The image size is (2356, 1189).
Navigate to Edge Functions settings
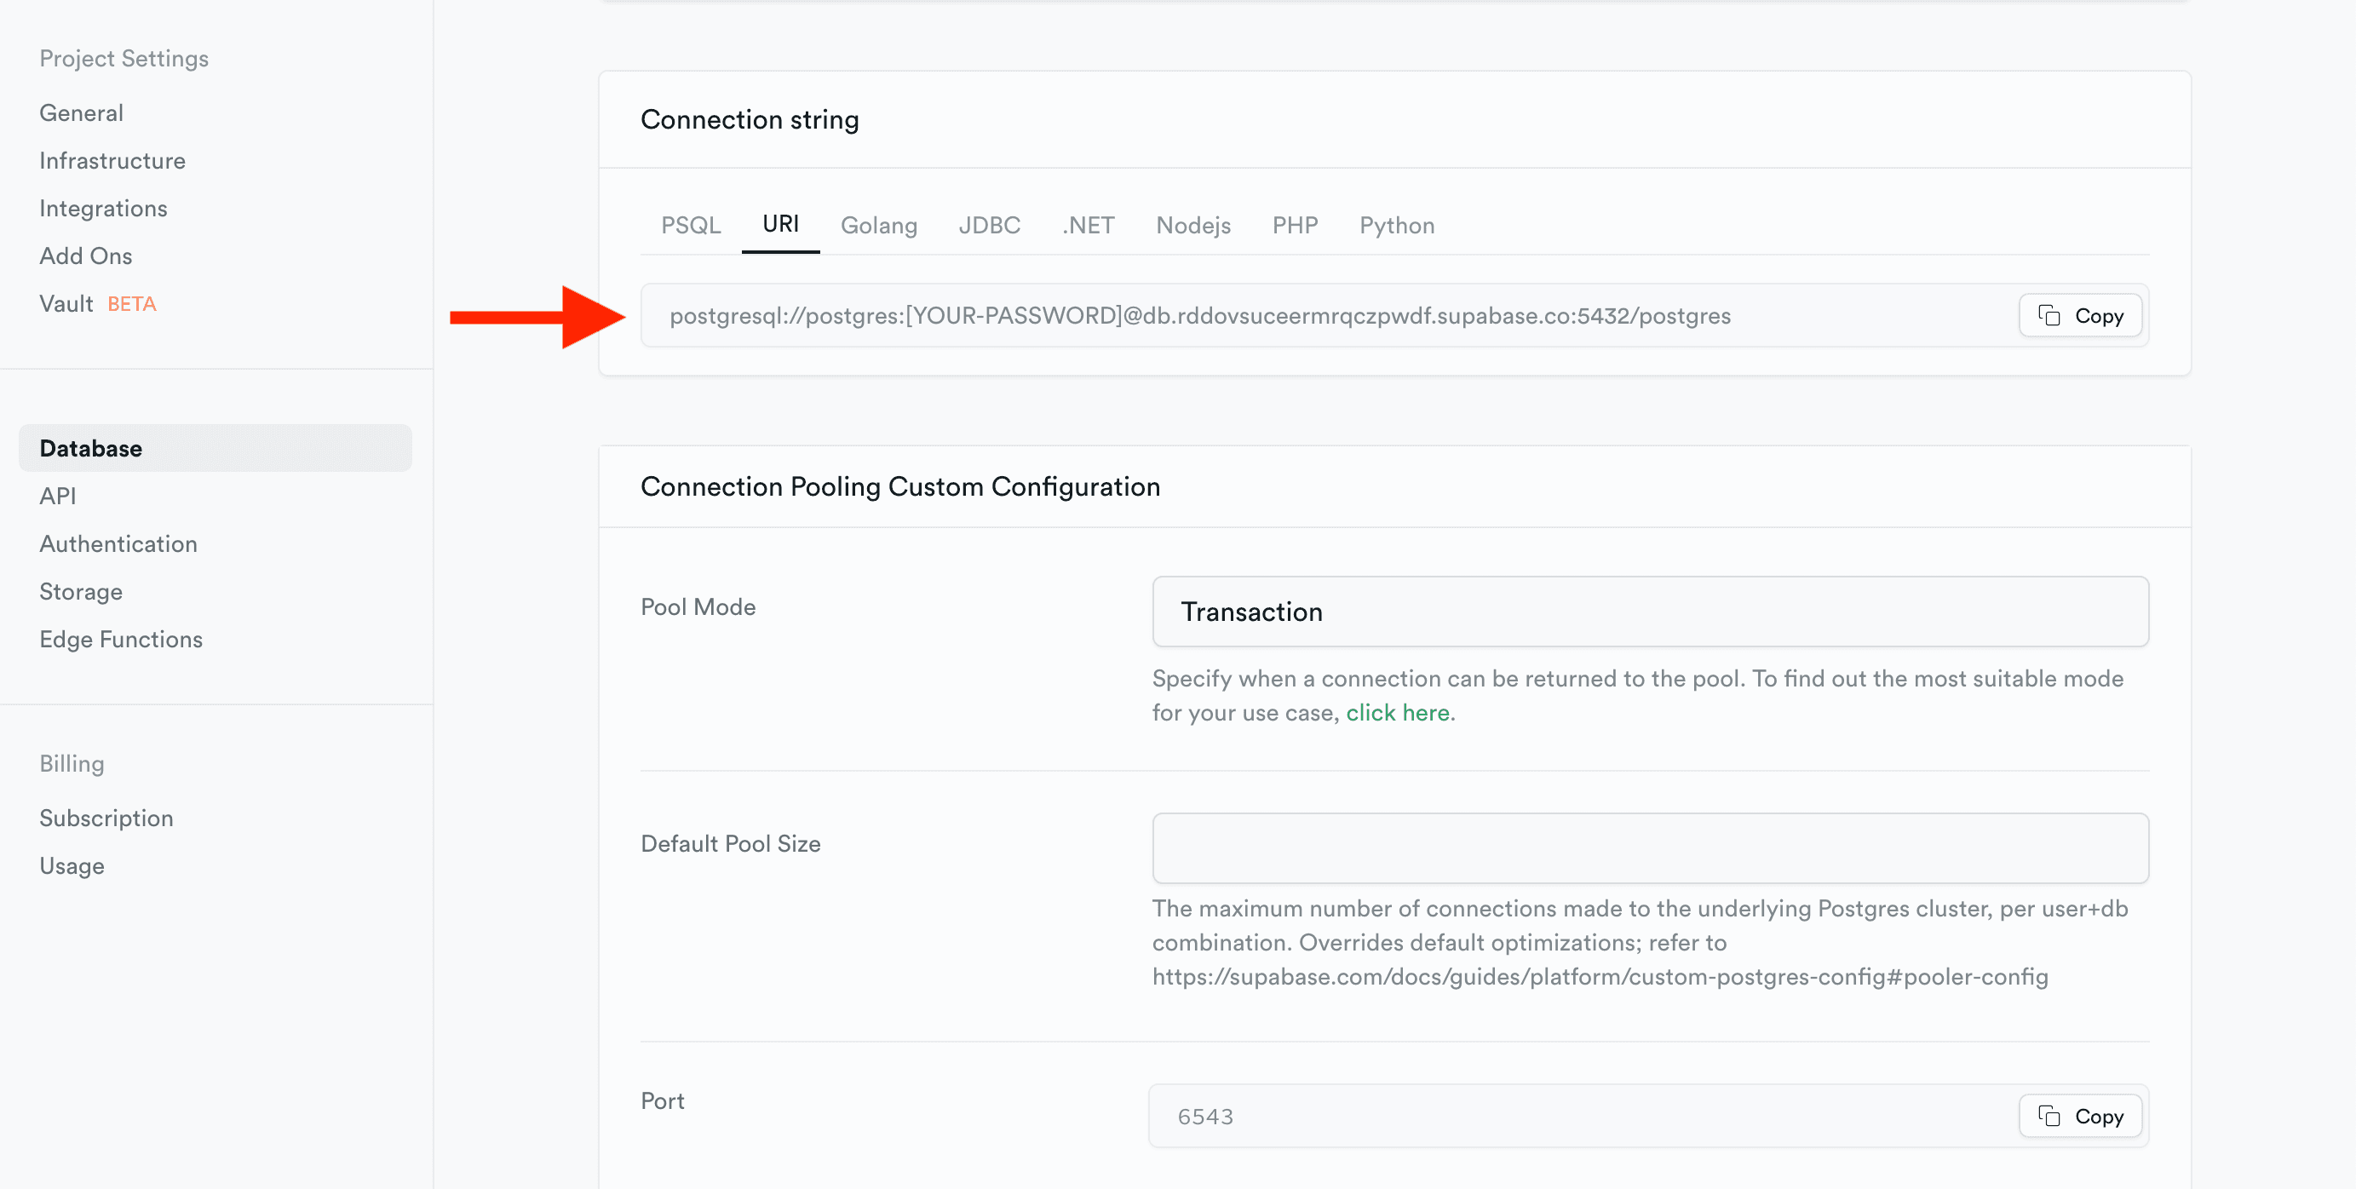[121, 639]
